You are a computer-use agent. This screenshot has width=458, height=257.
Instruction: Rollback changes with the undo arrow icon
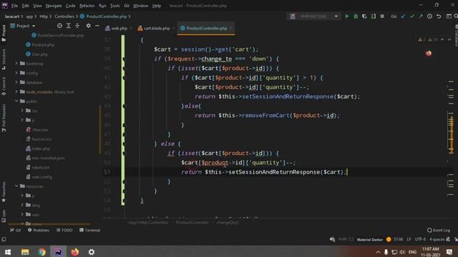439,16
